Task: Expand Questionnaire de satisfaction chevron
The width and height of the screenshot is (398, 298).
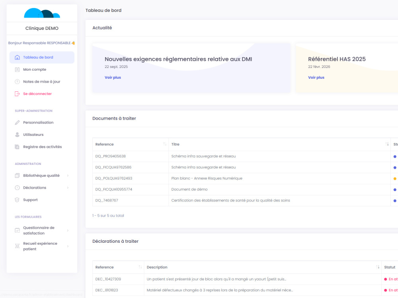Action: tap(68, 230)
